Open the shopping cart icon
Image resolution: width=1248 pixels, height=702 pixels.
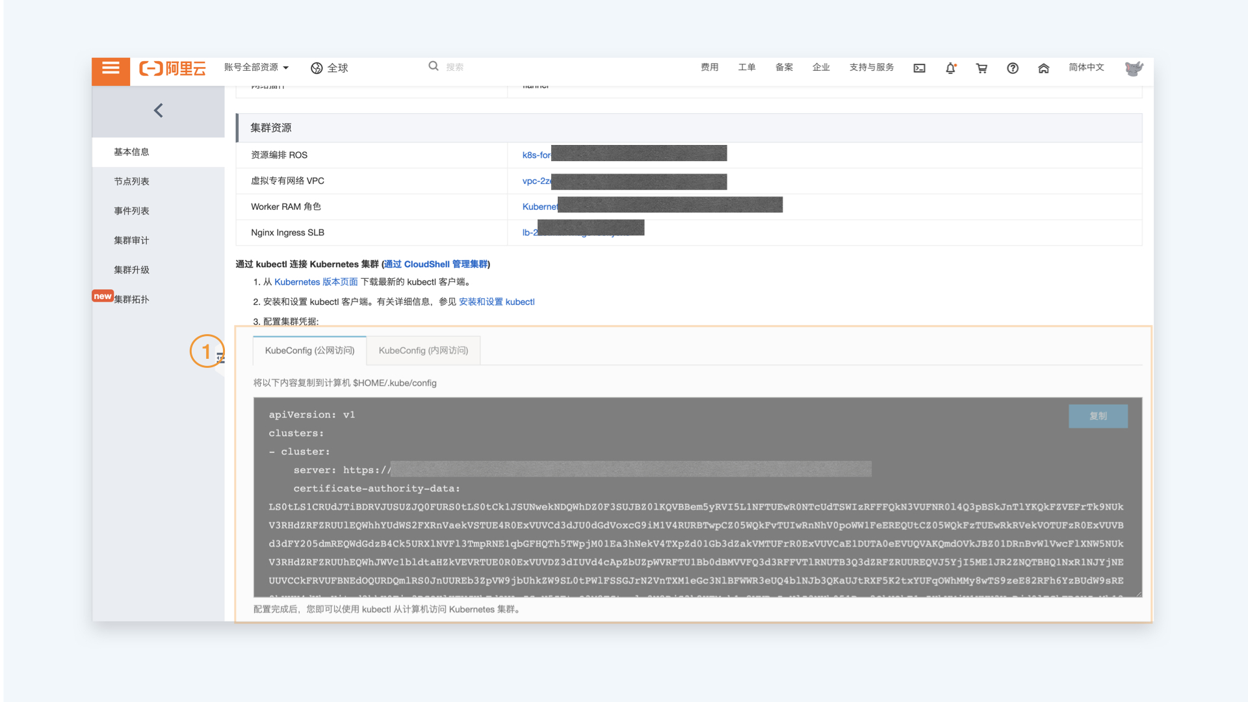981,68
